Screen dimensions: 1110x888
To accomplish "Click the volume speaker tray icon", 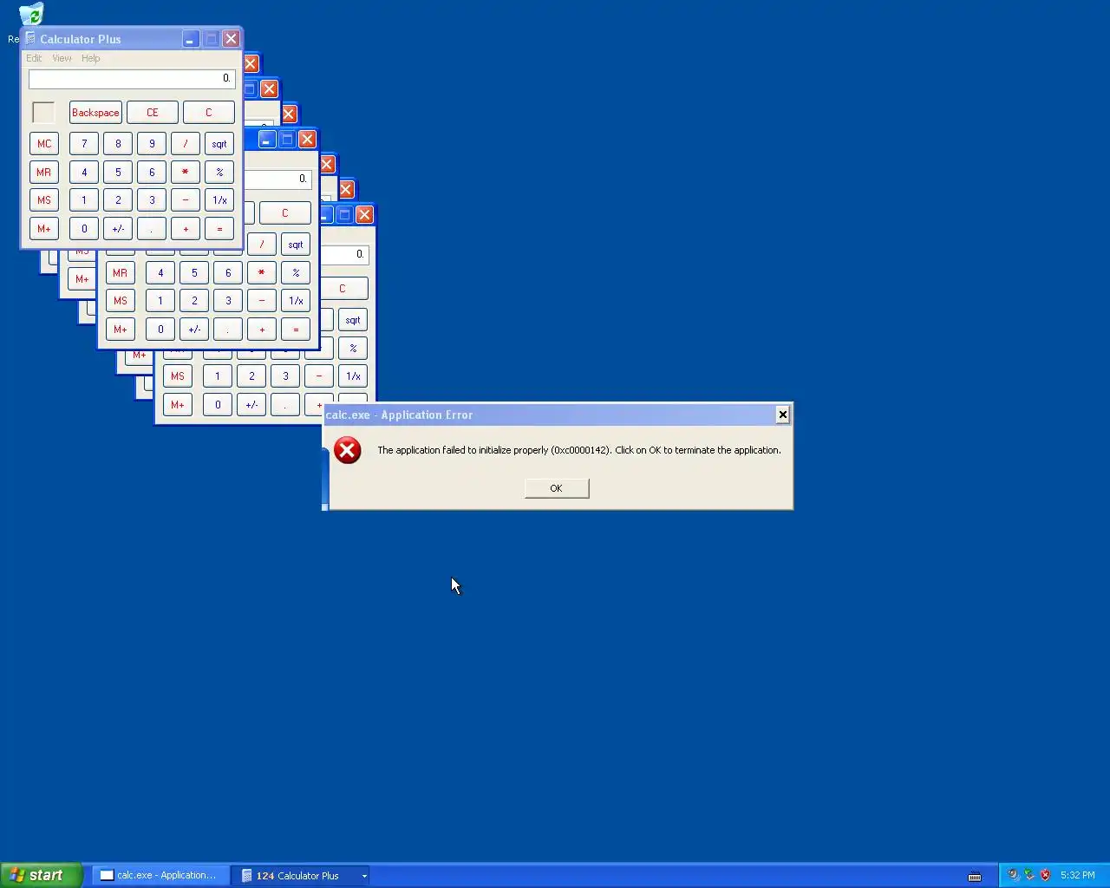I will click(1013, 875).
